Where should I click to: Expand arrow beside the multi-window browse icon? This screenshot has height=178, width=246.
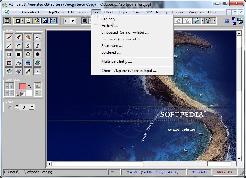(x=23, y=21)
